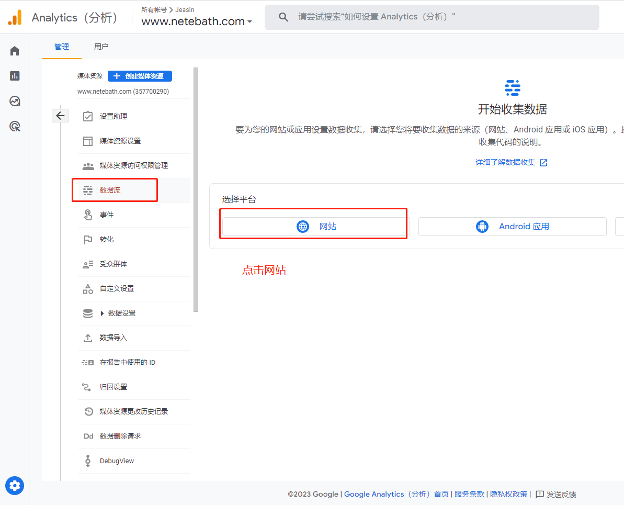Open 在报告中使用的 ID menu item
The height and width of the screenshot is (505, 624).
pos(134,363)
